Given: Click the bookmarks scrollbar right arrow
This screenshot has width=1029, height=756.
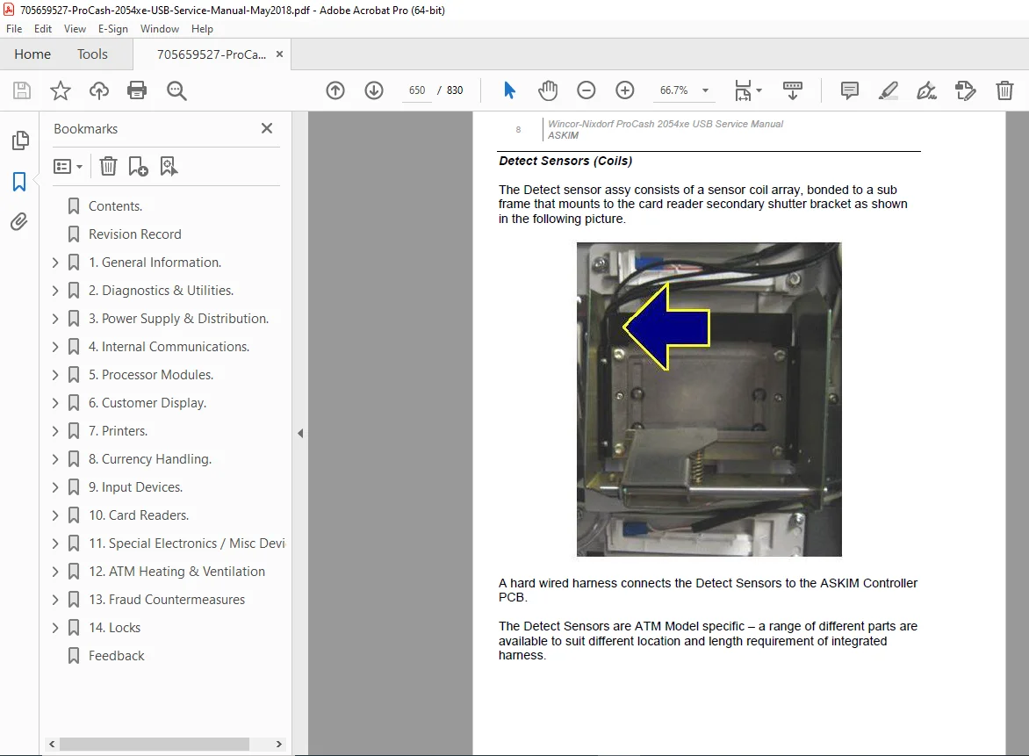Looking at the screenshot, I should tap(279, 745).
